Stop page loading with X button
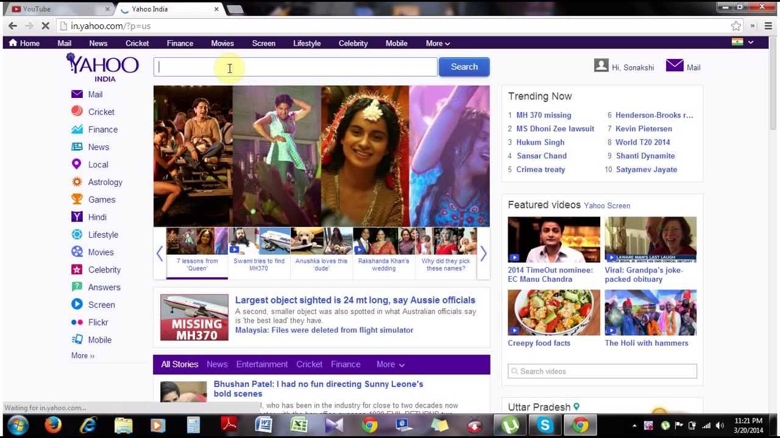The height and width of the screenshot is (438, 780). [x=45, y=26]
